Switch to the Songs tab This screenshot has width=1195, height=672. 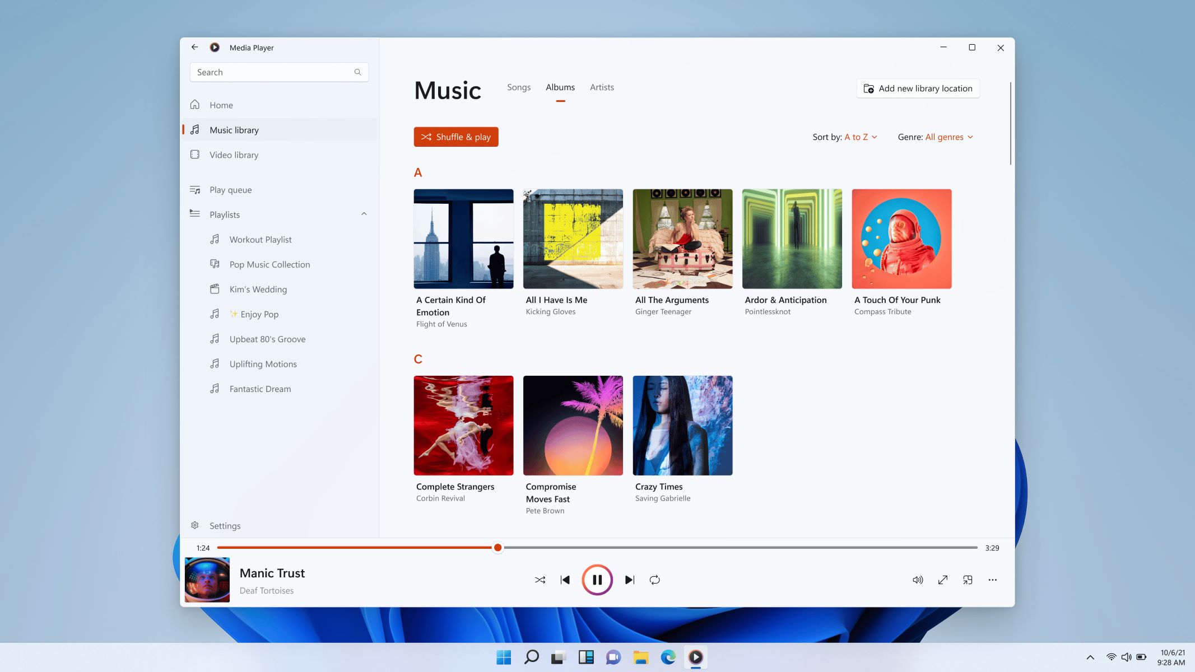click(518, 87)
